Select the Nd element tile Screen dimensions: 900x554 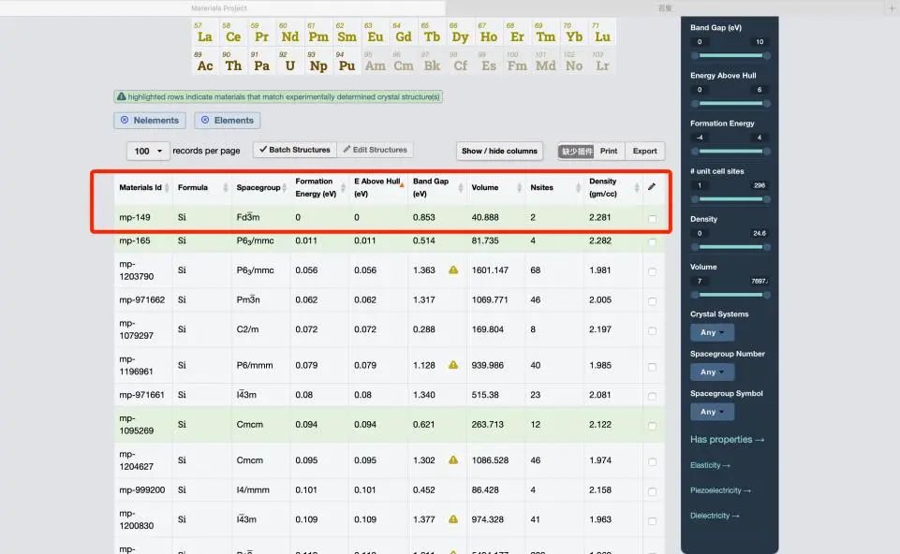(290, 32)
